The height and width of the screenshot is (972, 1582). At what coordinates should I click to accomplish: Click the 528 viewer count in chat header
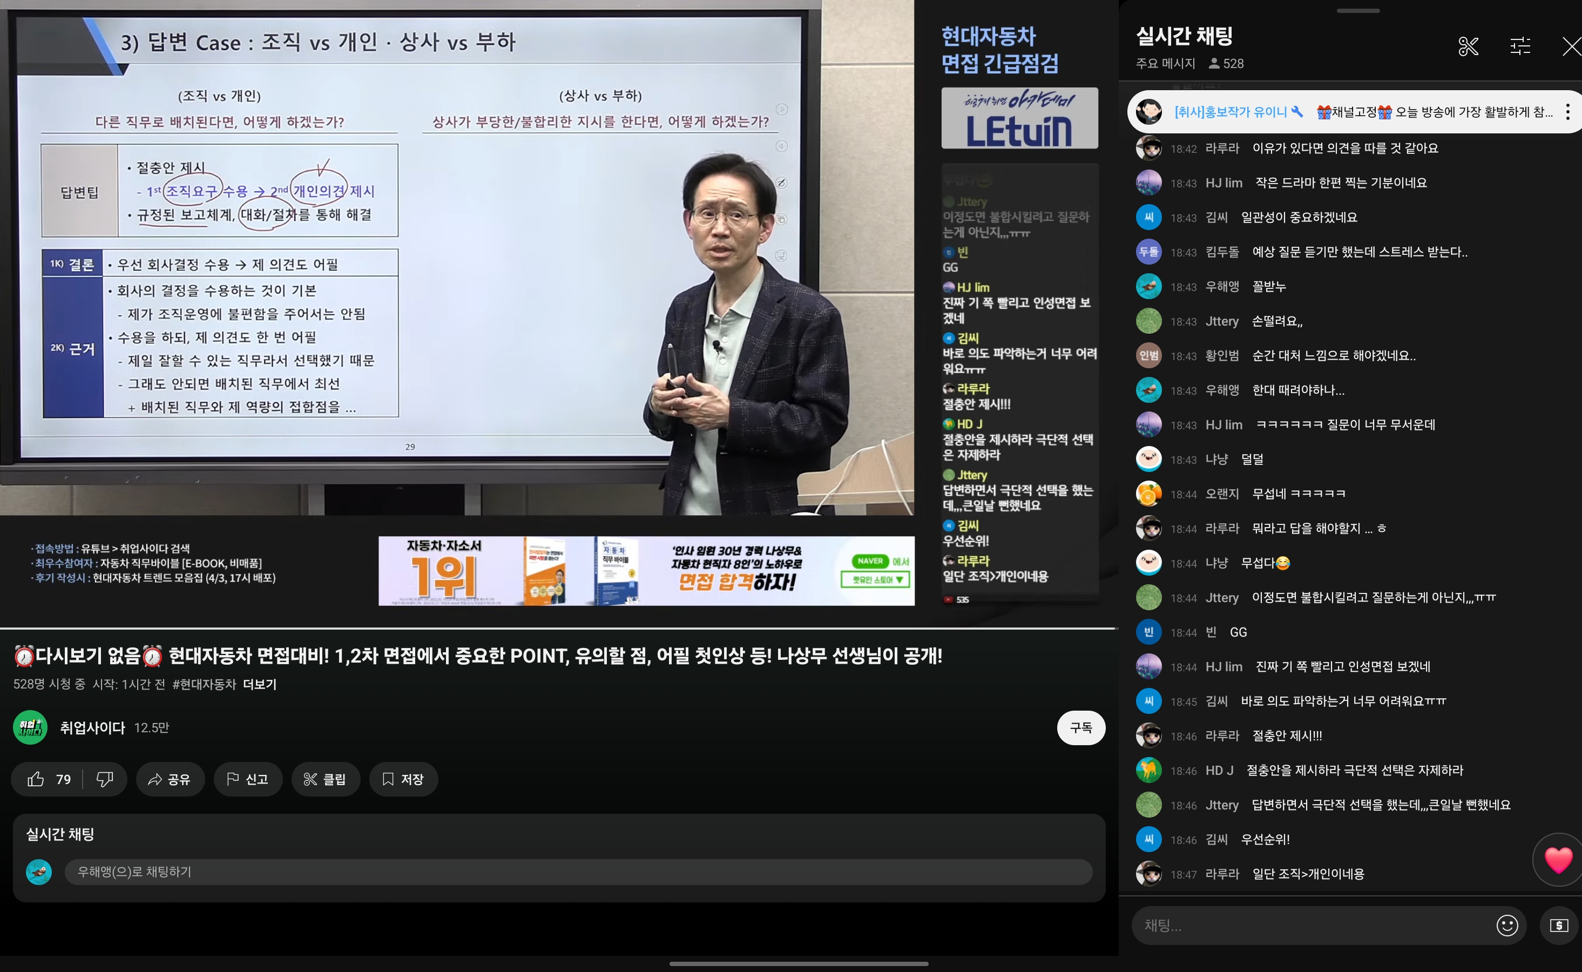[1226, 63]
